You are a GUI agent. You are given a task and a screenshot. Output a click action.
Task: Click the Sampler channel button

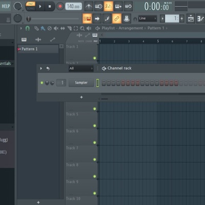coord(81,82)
